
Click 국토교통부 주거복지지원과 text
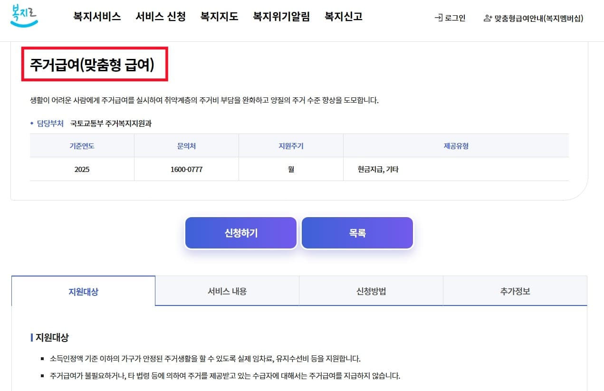[111, 124]
